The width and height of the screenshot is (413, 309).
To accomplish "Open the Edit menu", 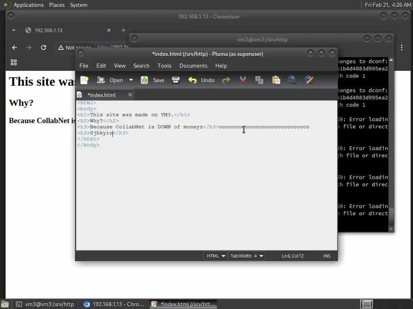I will pos(101,66).
